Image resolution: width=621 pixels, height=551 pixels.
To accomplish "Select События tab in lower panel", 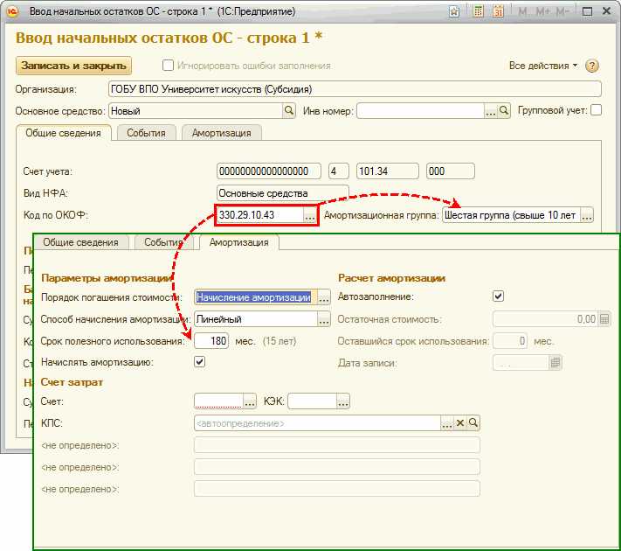I will pyautogui.click(x=163, y=242).
